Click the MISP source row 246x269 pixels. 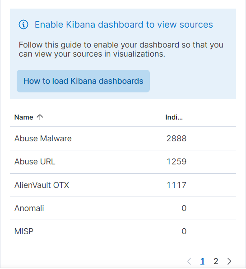(x=123, y=231)
